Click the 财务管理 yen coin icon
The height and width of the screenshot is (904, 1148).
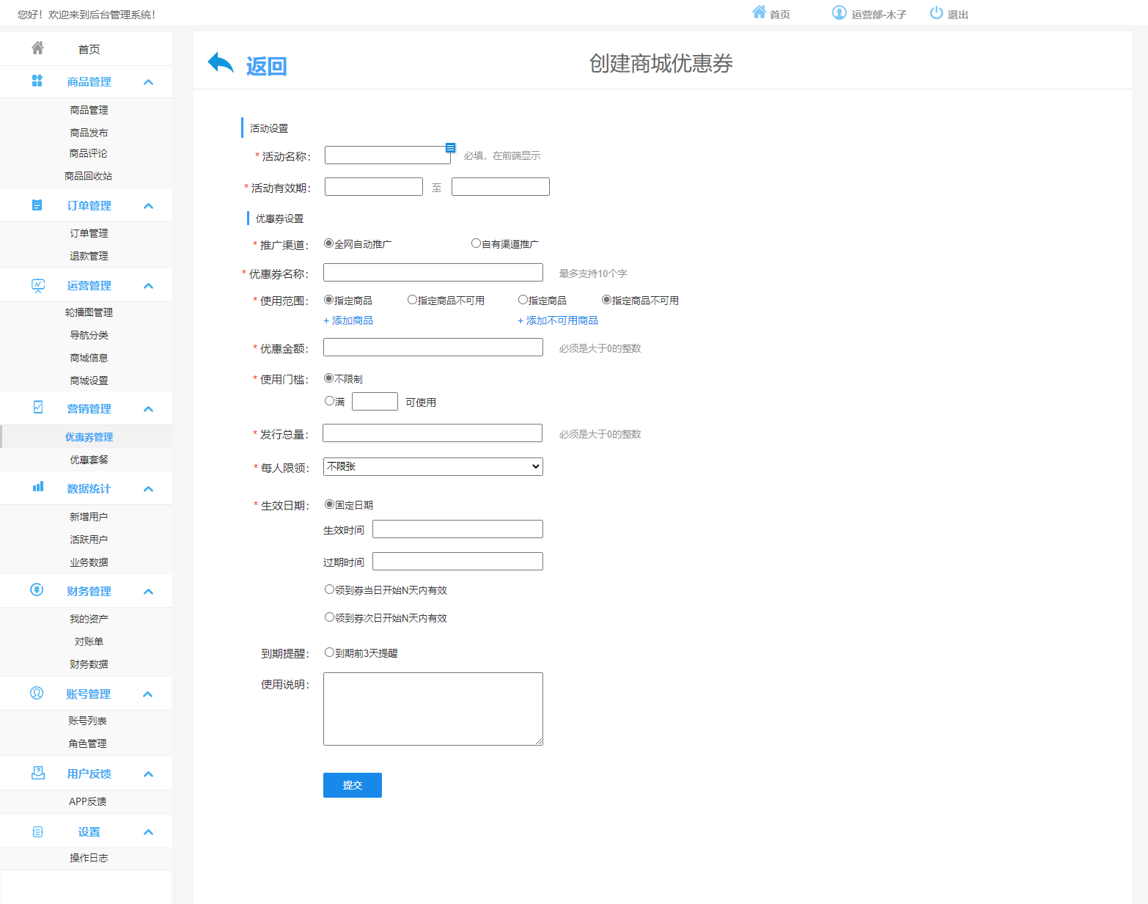coord(37,590)
